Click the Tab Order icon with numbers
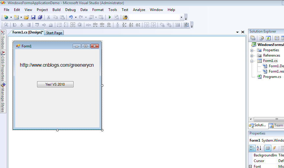 point(186,25)
